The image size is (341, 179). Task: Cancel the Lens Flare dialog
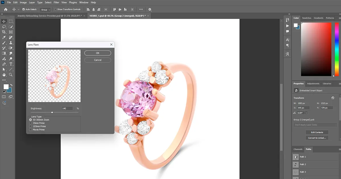(97, 60)
